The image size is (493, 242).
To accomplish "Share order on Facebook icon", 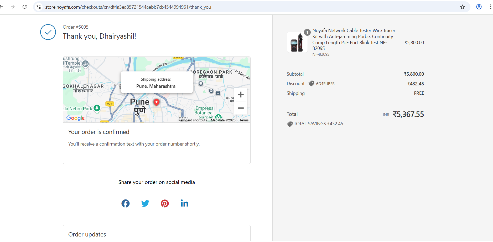I will click(126, 203).
